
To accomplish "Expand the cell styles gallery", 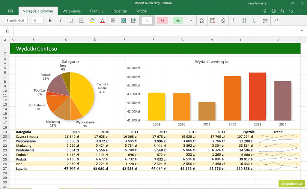I will point(191,20).
